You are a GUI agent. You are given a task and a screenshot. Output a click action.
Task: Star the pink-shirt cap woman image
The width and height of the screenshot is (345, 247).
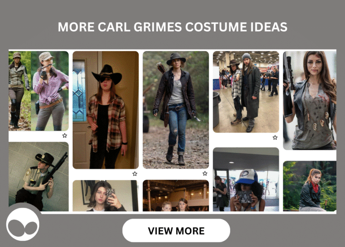tap(65, 135)
